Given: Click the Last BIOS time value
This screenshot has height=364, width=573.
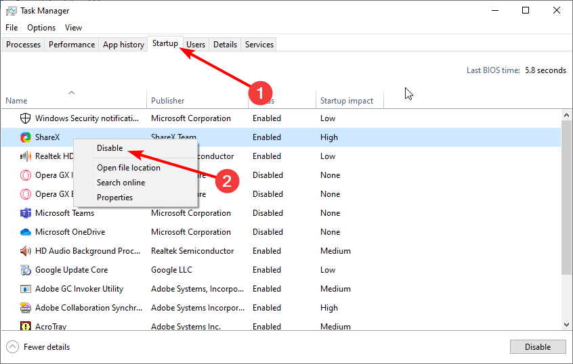Looking at the screenshot, I should (x=546, y=70).
